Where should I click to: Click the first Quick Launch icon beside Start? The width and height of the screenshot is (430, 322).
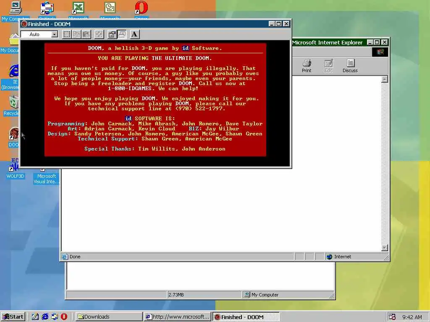click(x=35, y=317)
